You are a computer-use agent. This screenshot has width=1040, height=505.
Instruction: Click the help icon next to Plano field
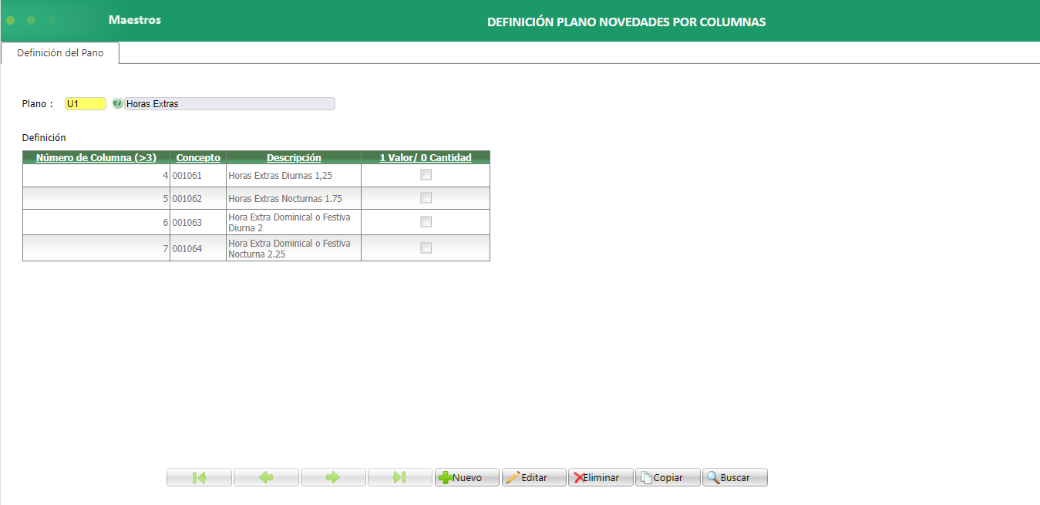[x=117, y=103]
